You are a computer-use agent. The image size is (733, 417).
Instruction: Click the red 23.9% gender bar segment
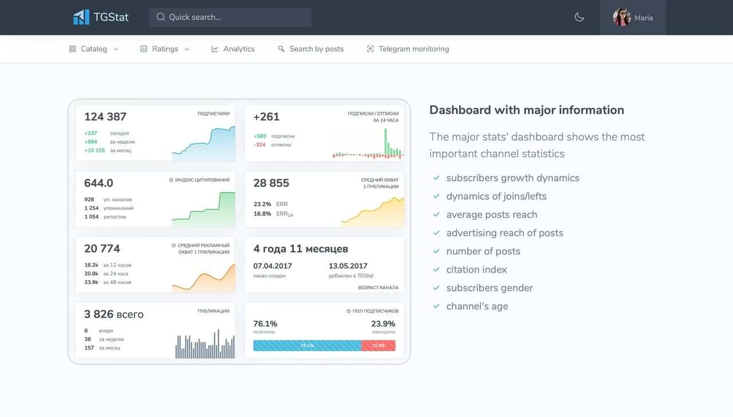[379, 345]
